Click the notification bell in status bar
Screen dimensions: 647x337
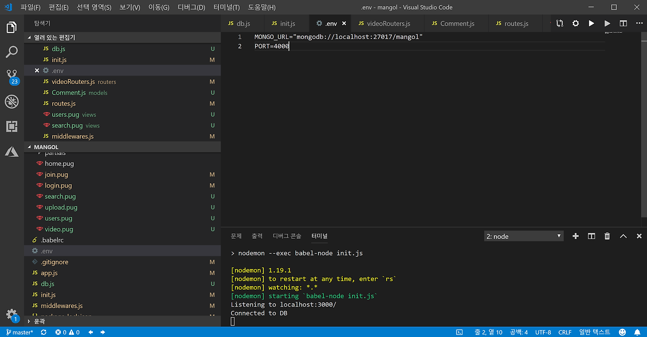pos(637,332)
